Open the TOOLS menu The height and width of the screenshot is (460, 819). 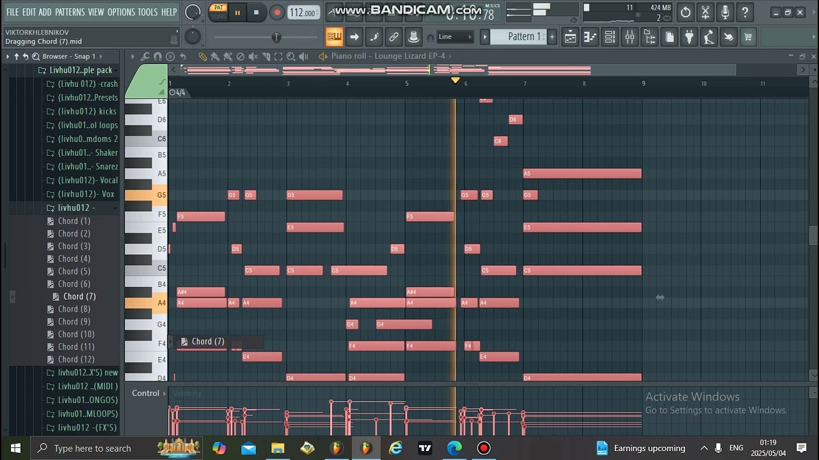coord(148,12)
